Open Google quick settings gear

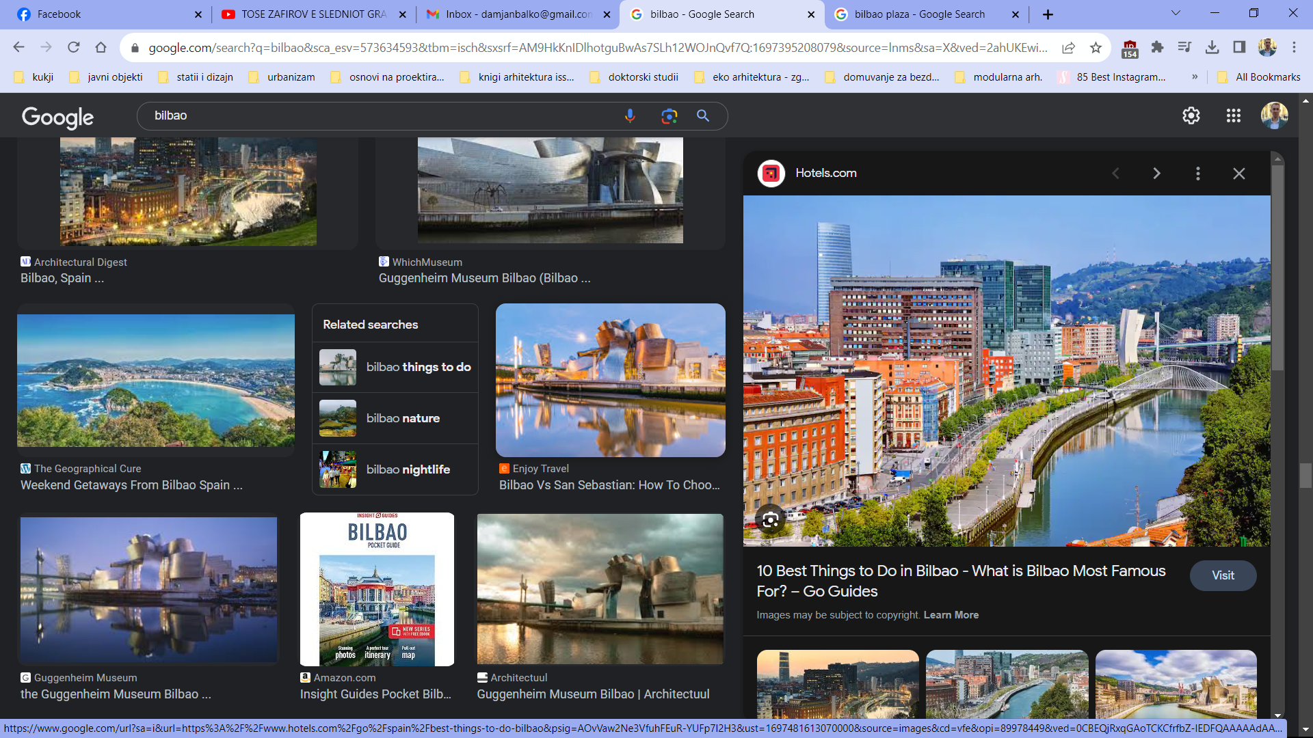point(1191,116)
